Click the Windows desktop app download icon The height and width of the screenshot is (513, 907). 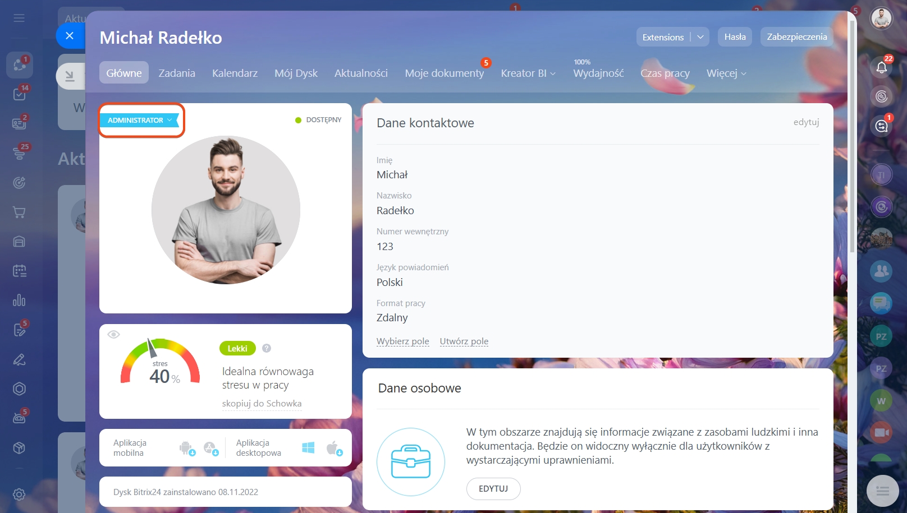308,447
